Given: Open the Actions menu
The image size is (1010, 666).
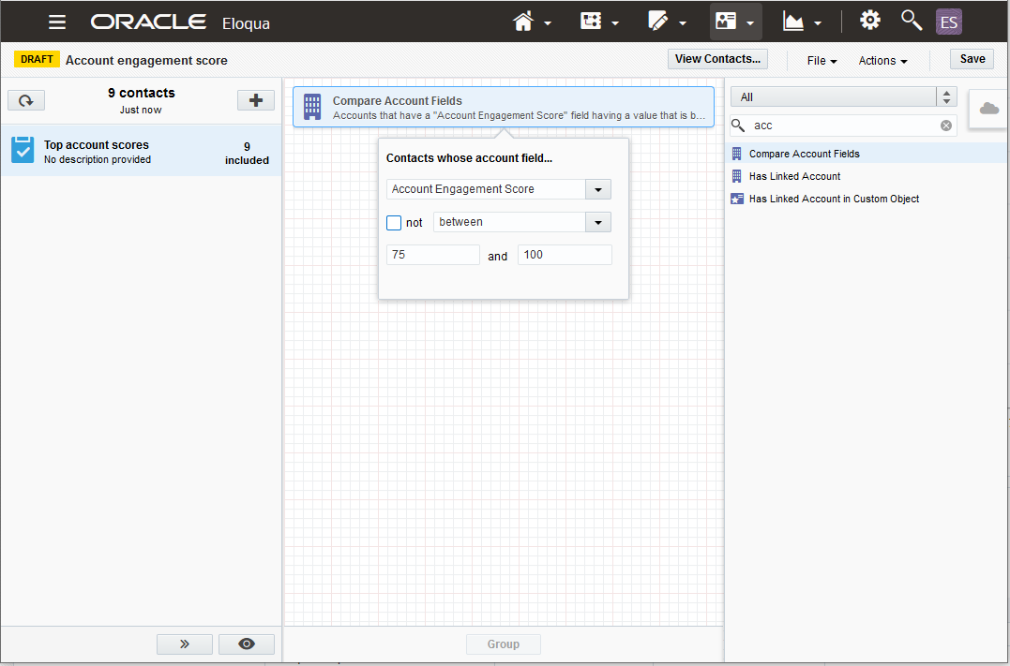Looking at the screenshot, I should (x=882, y=61).
